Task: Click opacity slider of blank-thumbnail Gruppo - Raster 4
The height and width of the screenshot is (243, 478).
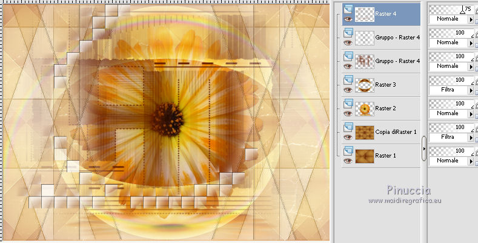Action: pyautogui.click(x=451, y=33)
